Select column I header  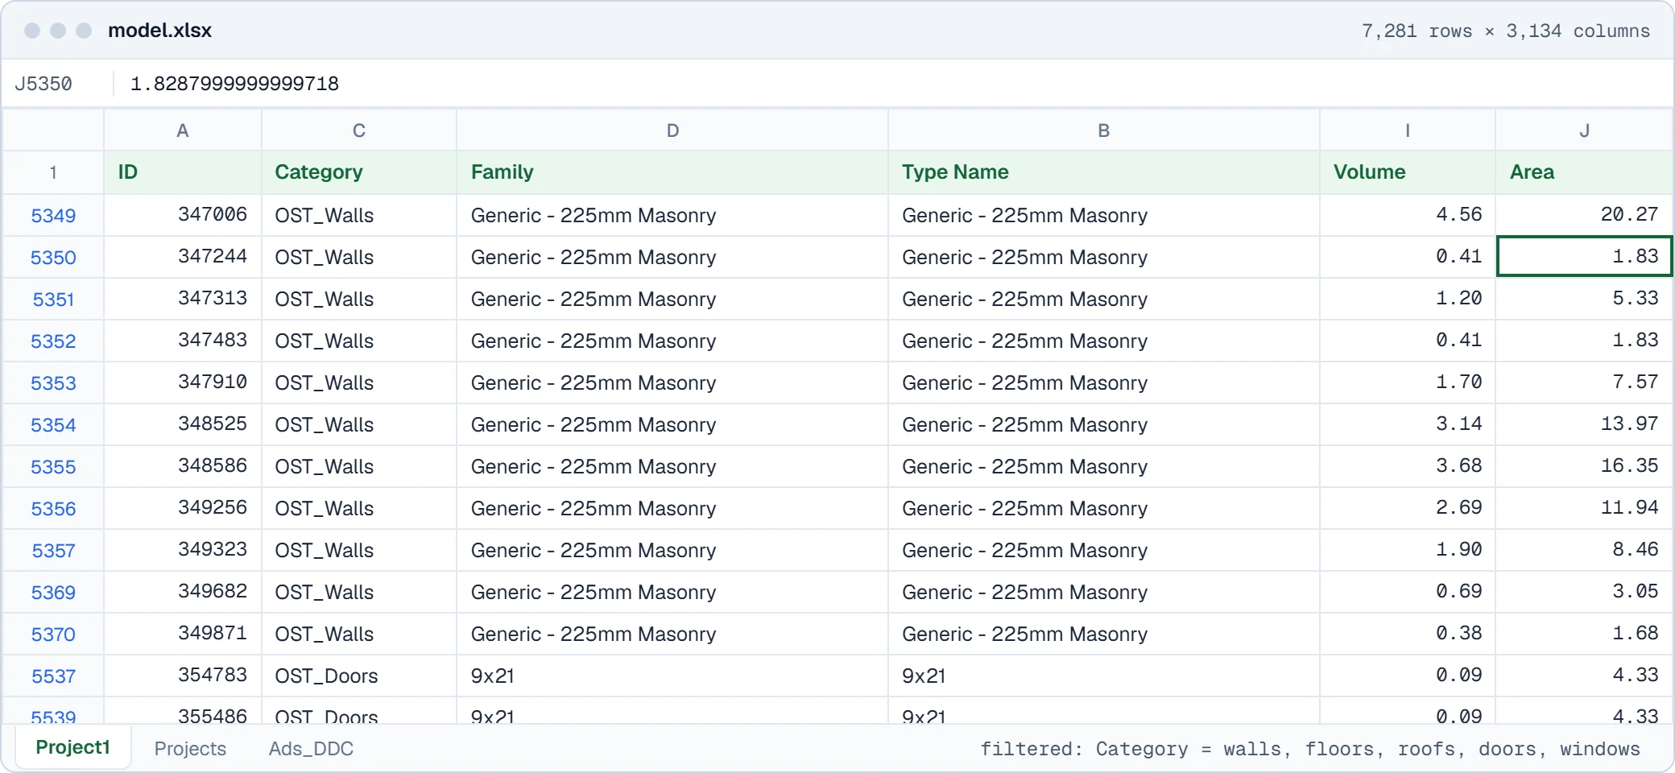point(1408,130)
